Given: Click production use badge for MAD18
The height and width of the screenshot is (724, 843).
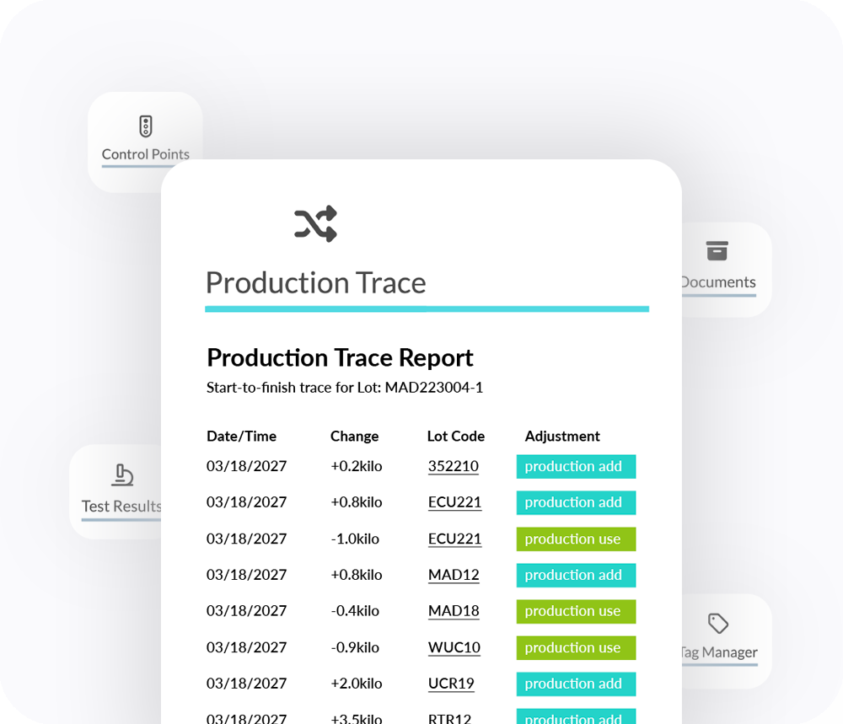Looking at the screenshot, I should click(x=576, y=612).
